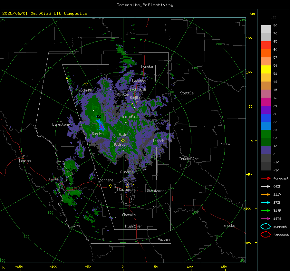Select the Okotoks label
The height and width of the screenshot is (271, 290).
[129, 215]
